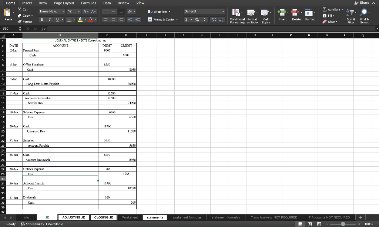379x227 pixels.
Task: Click the Share button
Action: tap(362, 3)
